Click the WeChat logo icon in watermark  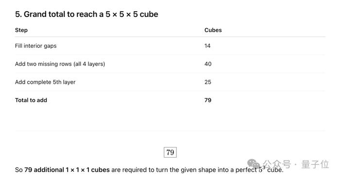click(x=254, y=163)
